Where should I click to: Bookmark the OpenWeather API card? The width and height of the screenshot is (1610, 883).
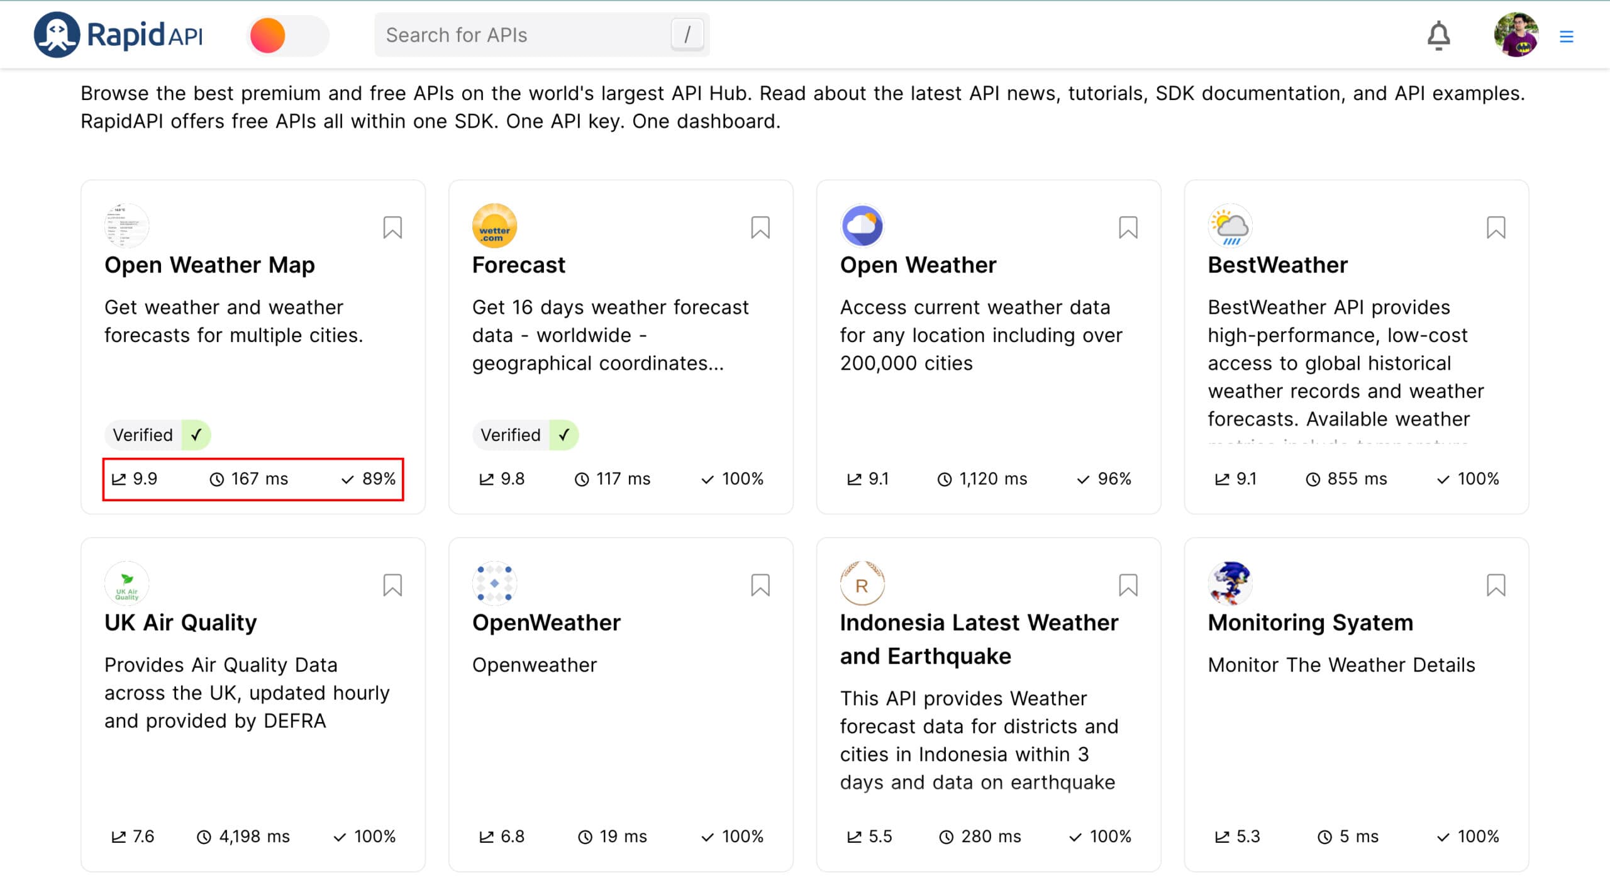tap(760, 585)
